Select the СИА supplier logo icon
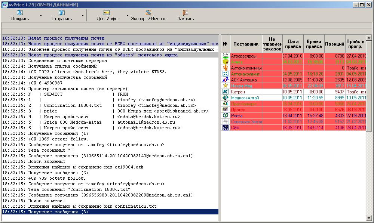The height and width of the screenshot is (223, 374). point(226,127)
